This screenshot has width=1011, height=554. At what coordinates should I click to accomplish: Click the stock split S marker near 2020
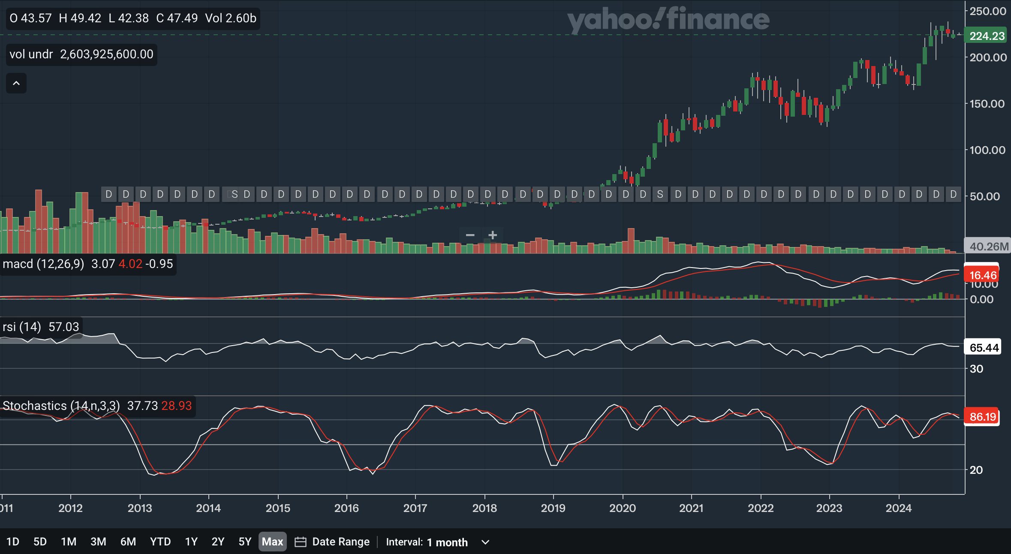pos(660,194)
